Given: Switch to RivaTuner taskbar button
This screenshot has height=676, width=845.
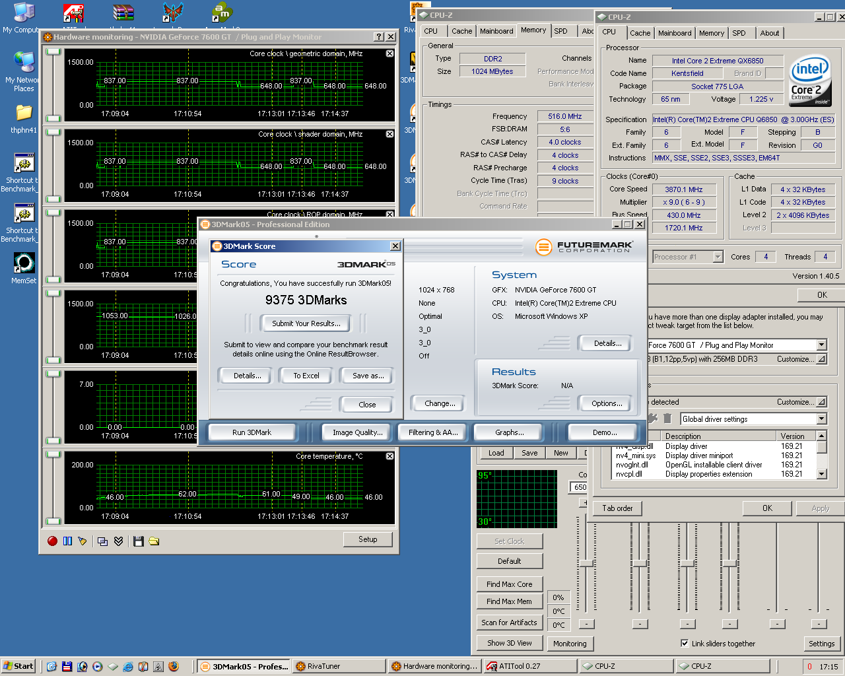Looking at the screenshot, I should click(339, 666).
